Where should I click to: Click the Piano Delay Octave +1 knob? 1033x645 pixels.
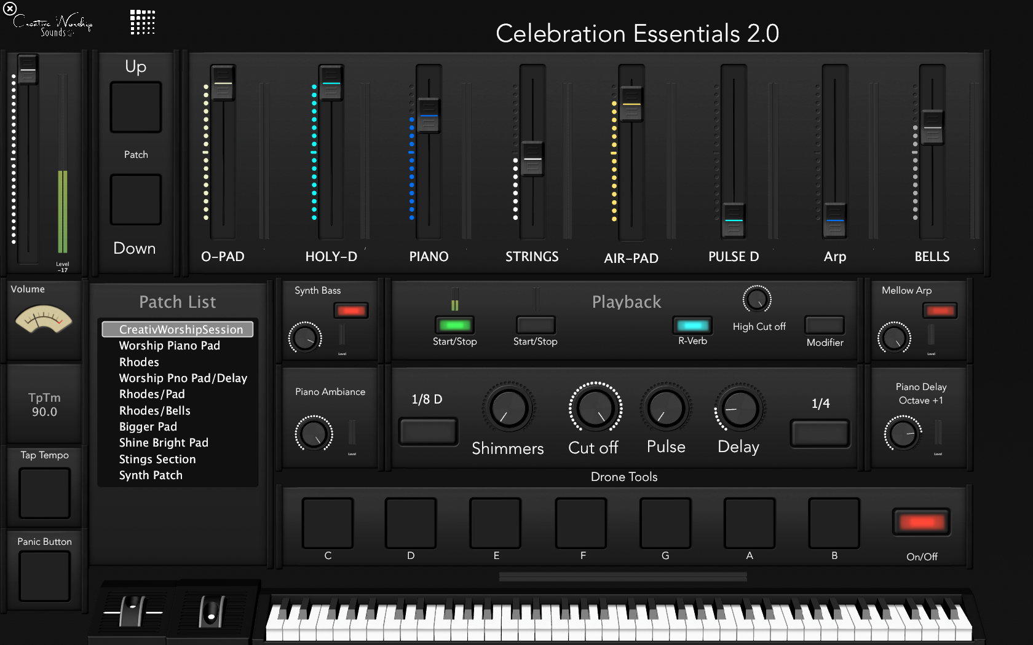[903, 434]
